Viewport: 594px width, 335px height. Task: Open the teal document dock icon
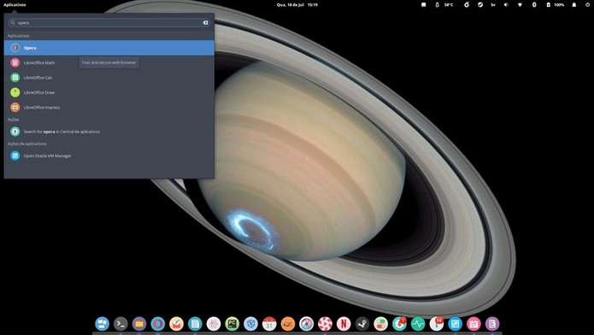pyautogui.click(x=195, y=324)
